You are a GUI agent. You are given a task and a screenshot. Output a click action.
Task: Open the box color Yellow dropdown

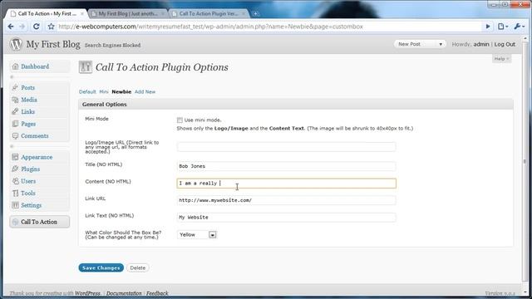tap(197, 234)
